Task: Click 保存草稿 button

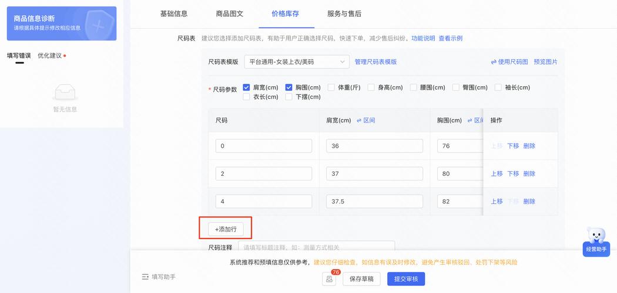Action: [361, 279]
